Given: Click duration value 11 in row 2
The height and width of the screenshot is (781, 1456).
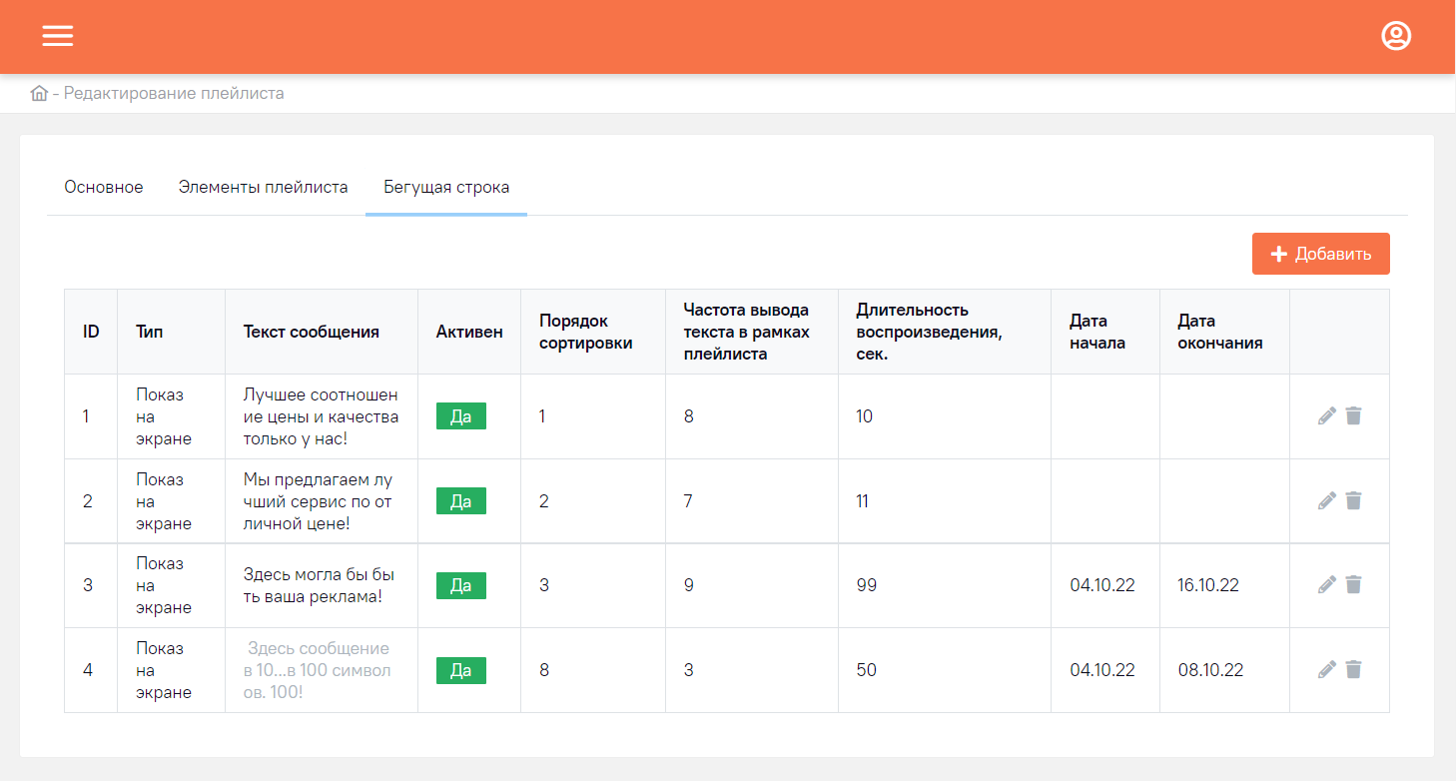Looking at the screenshot, I should point(863,501).
